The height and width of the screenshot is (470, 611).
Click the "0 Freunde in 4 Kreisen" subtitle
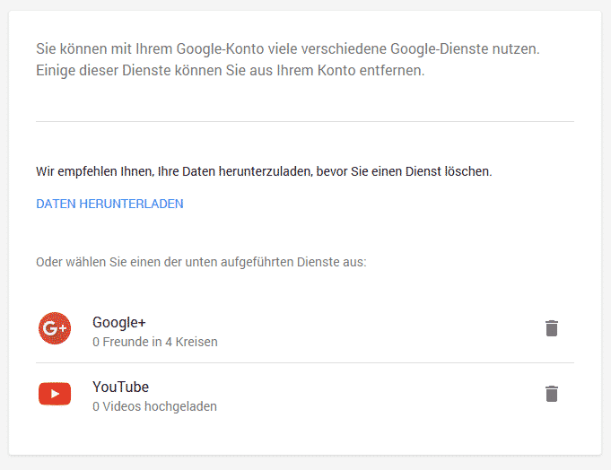[x=155, y=342]
